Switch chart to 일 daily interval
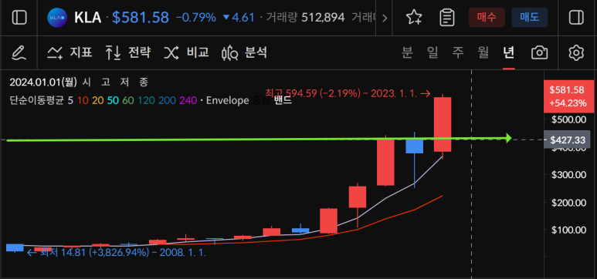 point(432,52)
